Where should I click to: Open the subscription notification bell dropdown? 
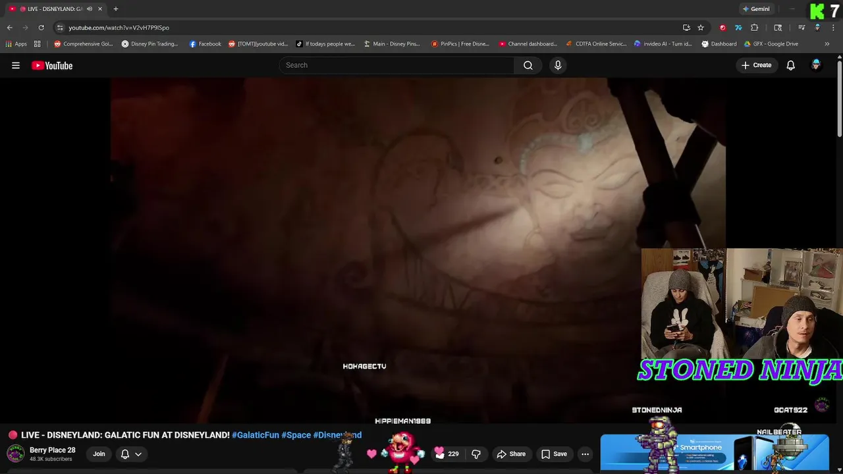(x=131, y=454)
